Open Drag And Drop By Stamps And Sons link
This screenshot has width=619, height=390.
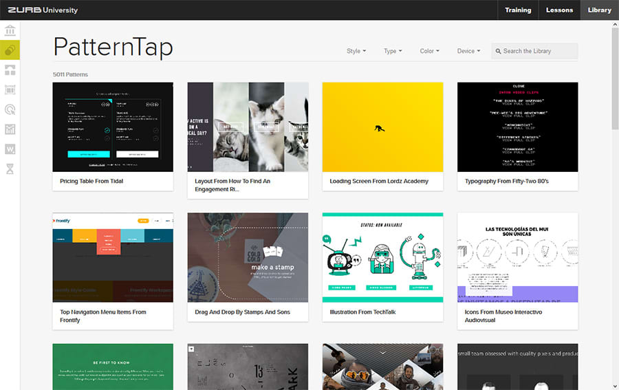[x=242, y=312]
